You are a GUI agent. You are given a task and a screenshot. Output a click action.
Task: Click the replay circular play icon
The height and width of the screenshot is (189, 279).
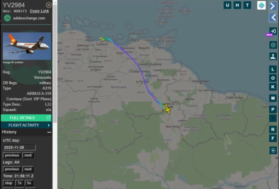pos(273,151)
